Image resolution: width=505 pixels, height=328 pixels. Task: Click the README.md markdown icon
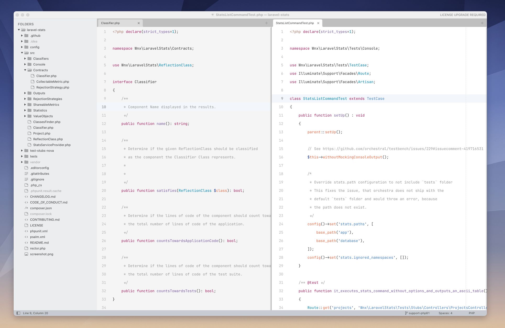pos(26,243)
